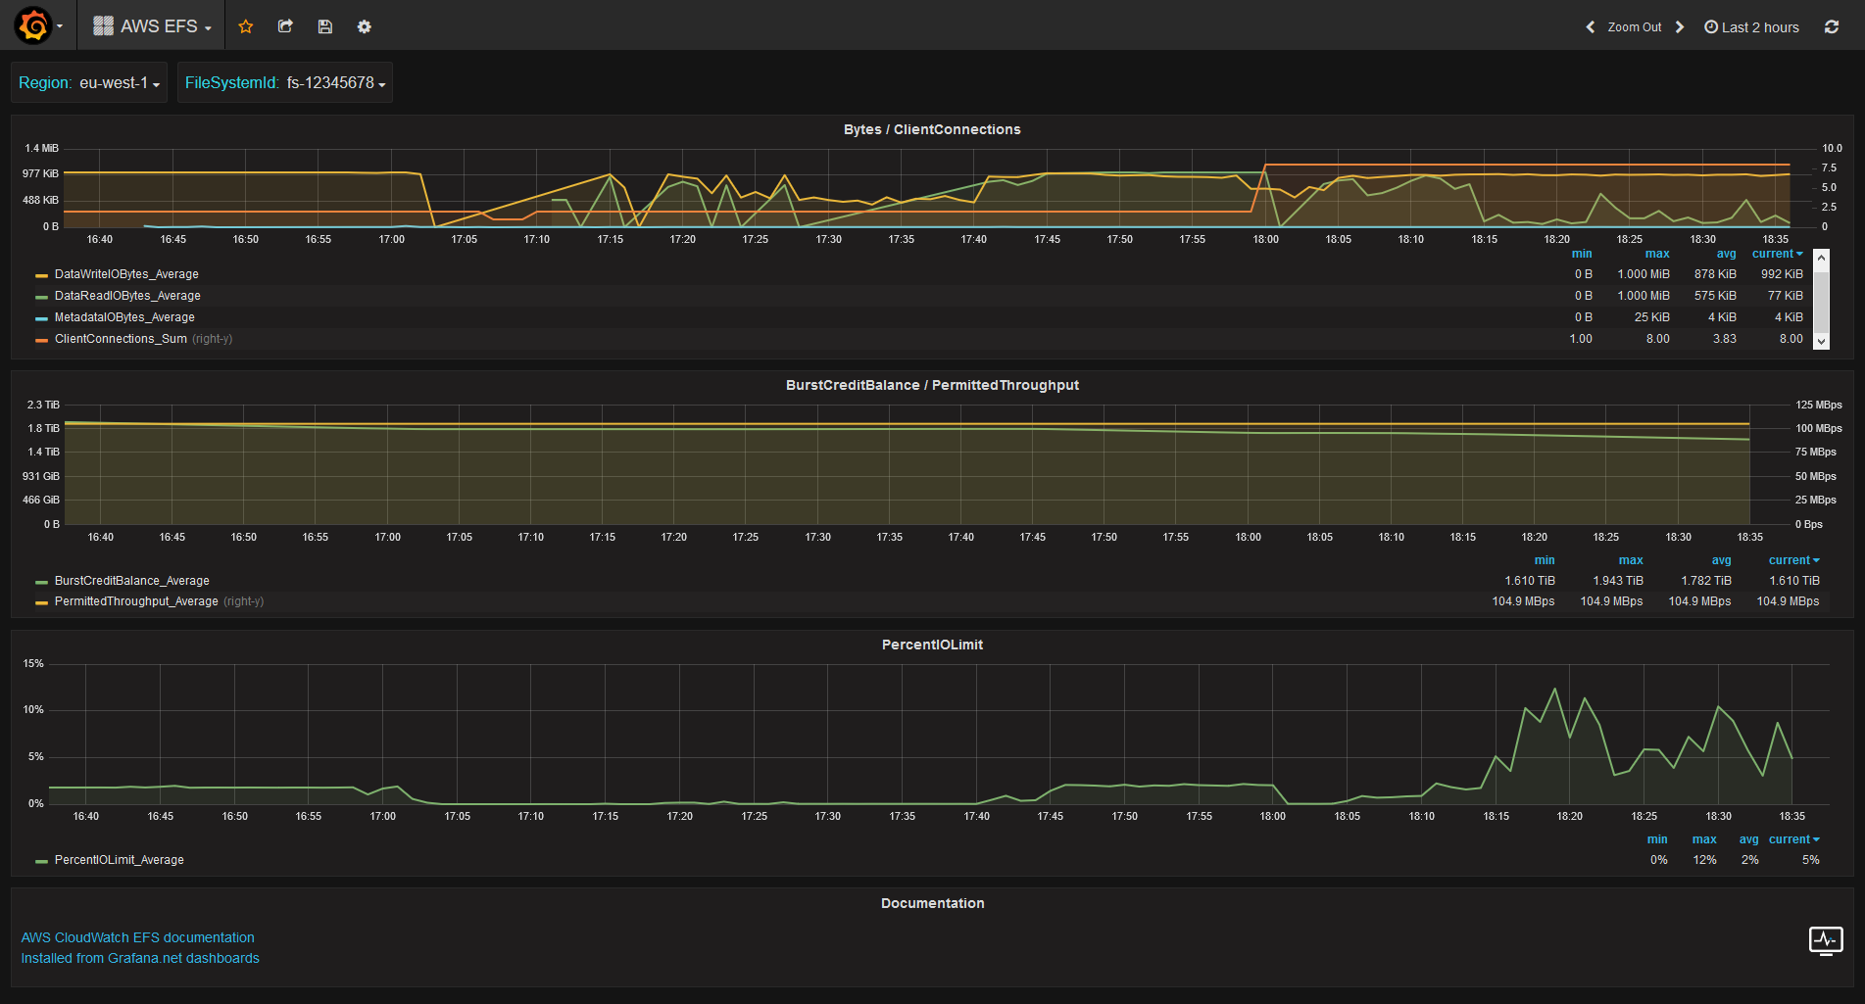Click ClientConnections_Sum color swatch
This screenshot has height=1004, width=1865.
[x=41, y=340]
